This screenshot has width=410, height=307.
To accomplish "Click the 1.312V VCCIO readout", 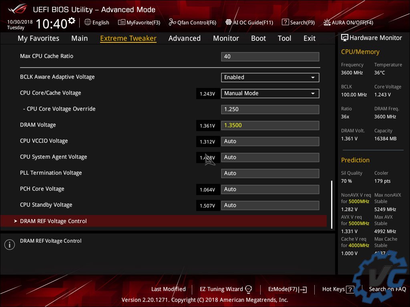I will (x=207, y=142).
